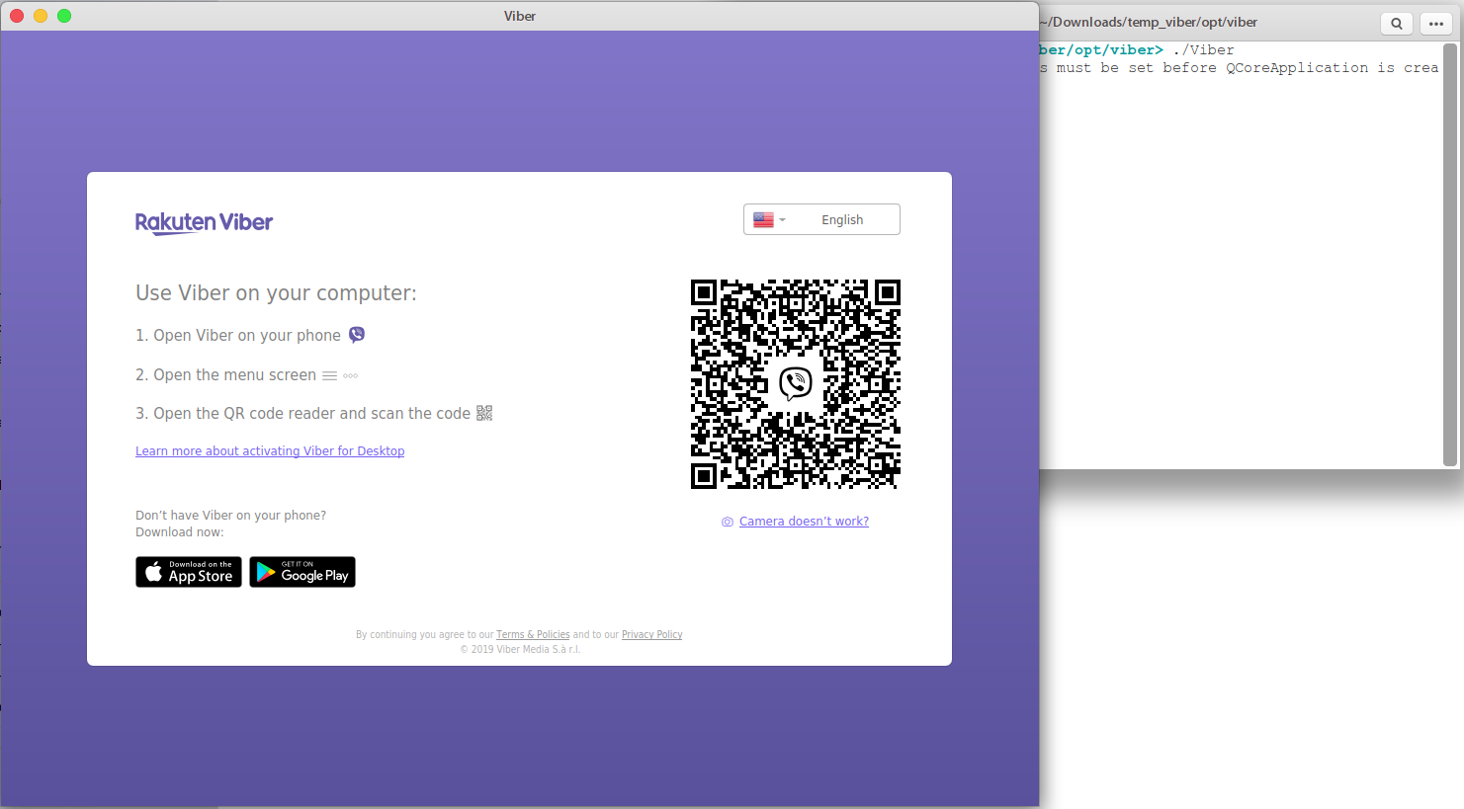Viewport: 1464px width, 809px height.
Task: Click the '1. Open Viber on your phone' text
Action: [x=238, y=336]
